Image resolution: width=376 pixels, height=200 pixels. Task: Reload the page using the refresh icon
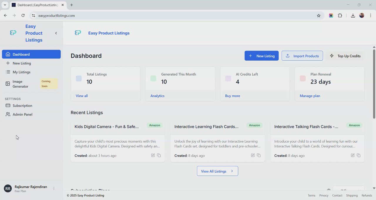tap(23, 16)
